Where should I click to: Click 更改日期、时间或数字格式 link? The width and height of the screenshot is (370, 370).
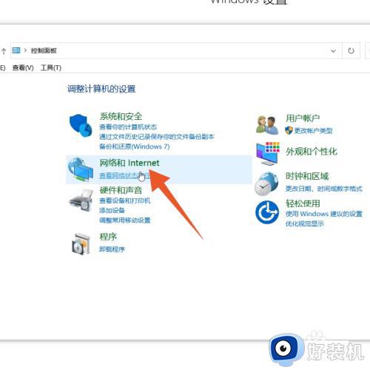(324, 189)
